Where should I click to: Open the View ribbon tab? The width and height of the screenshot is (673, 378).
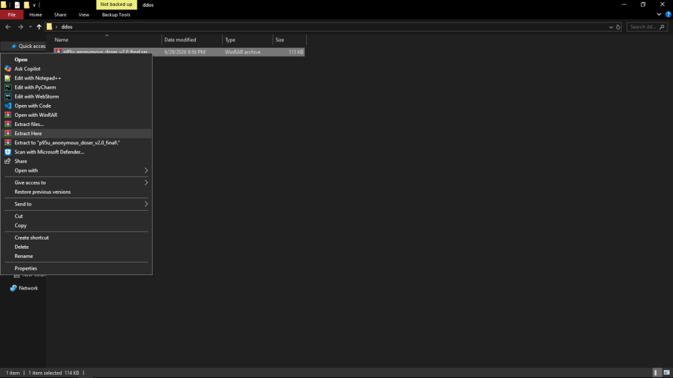[x=83, y=14]
